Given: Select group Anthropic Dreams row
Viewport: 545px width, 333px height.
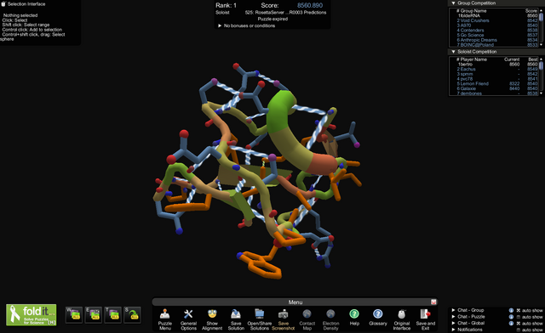Looking at the screenshot, I should pyautogui.click(x=497, y=40).
